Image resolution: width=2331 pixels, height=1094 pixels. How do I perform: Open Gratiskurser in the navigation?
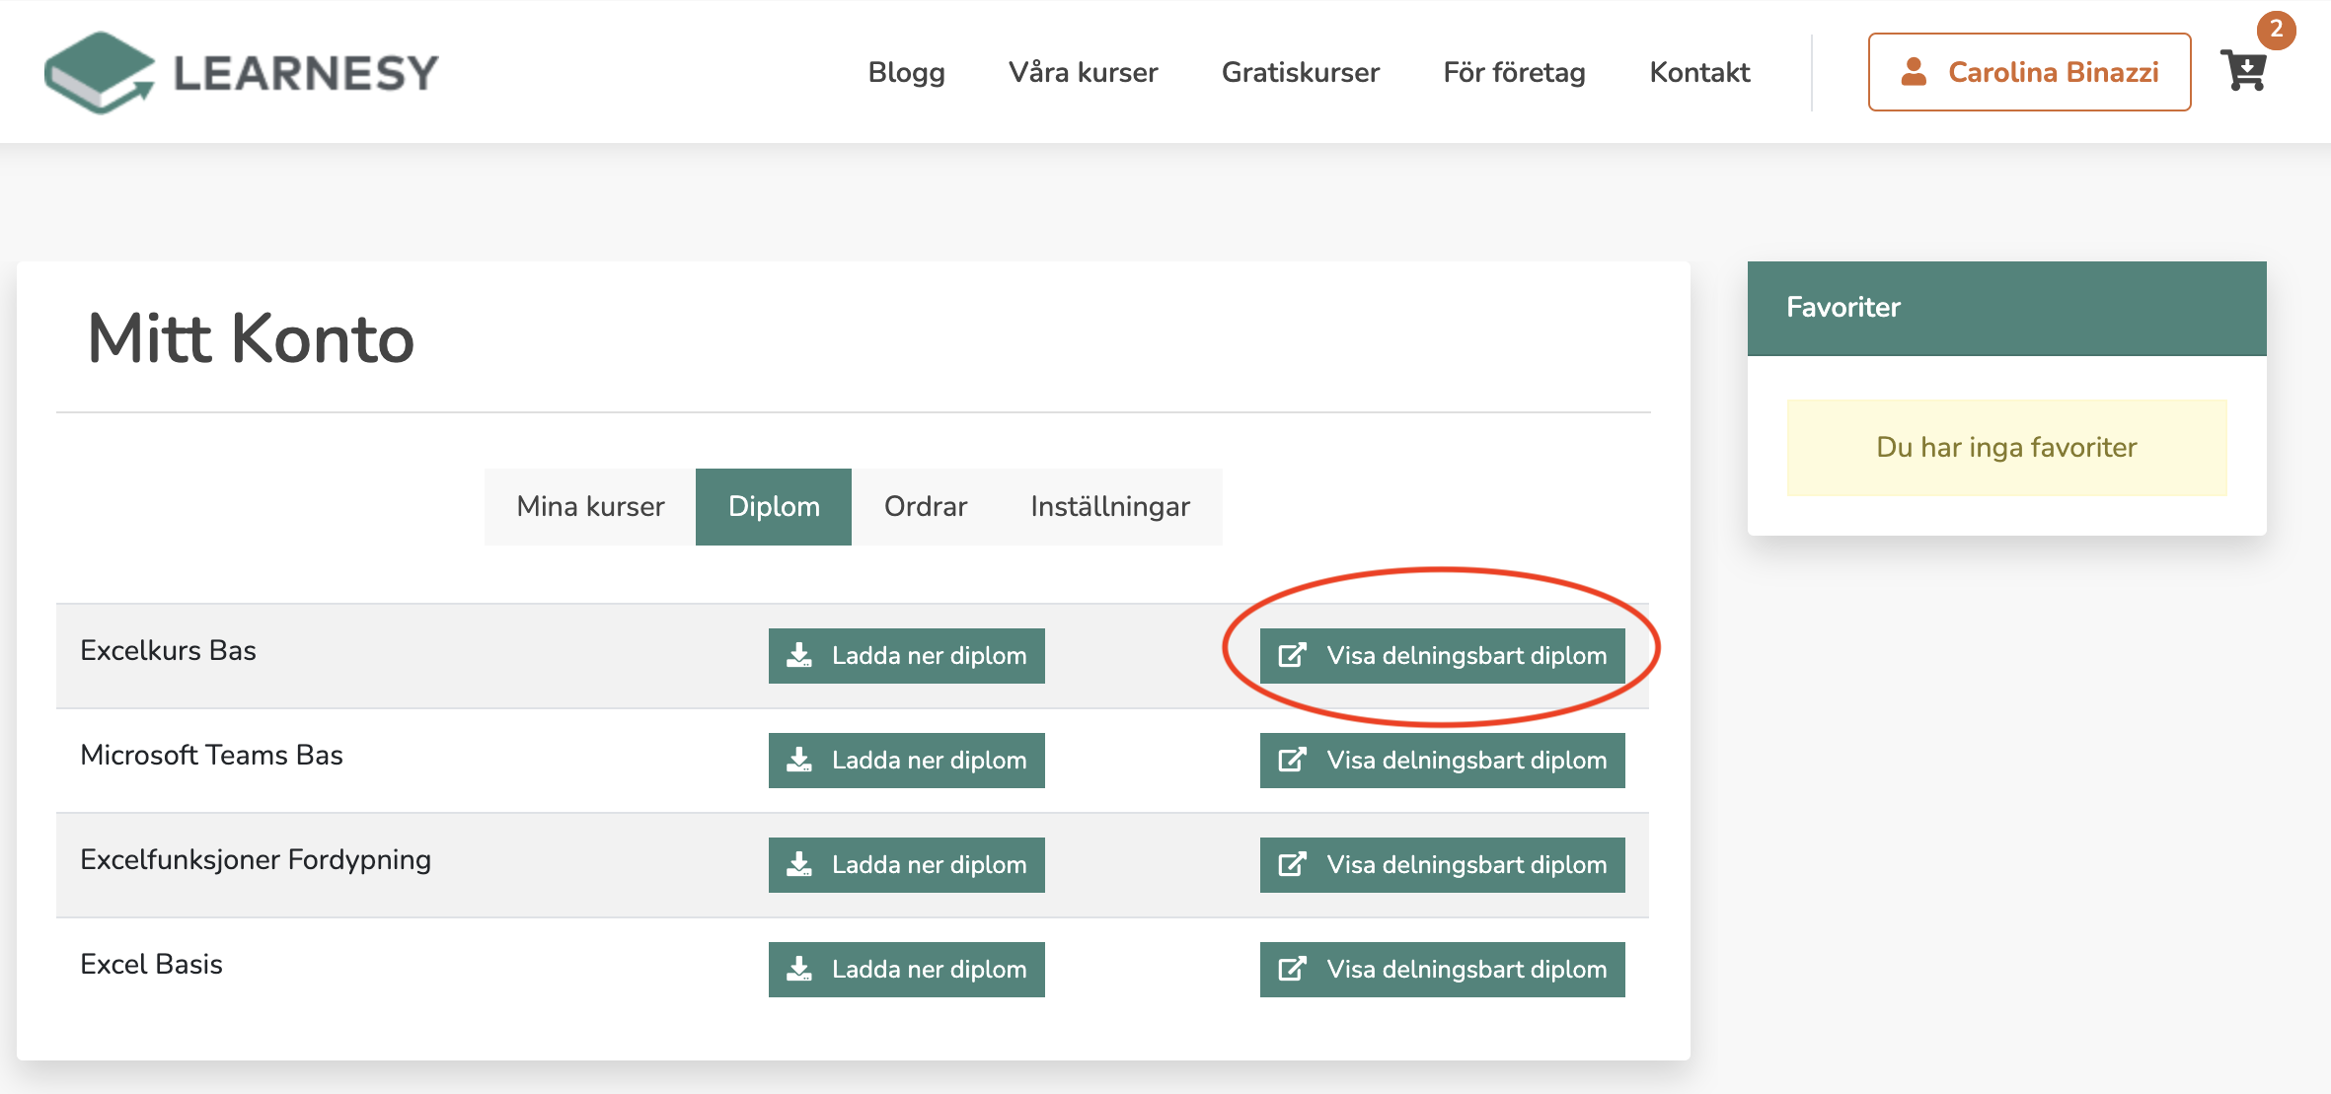1300,72
